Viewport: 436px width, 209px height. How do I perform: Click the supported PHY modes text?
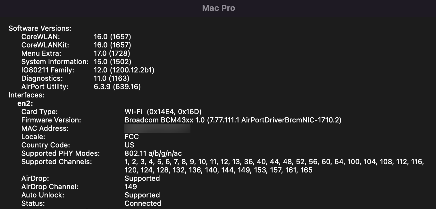click(x=153, y=153)
